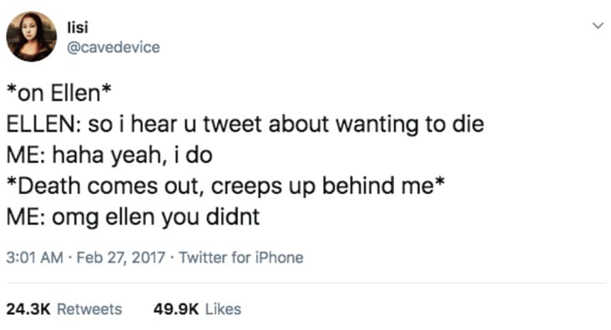
Task: Click the 49.9K like count number
Action: [176, 309]
